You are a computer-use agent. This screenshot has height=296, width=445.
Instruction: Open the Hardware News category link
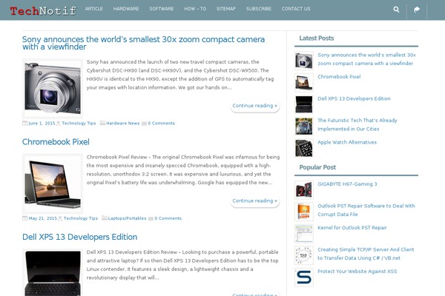[123, 124]
